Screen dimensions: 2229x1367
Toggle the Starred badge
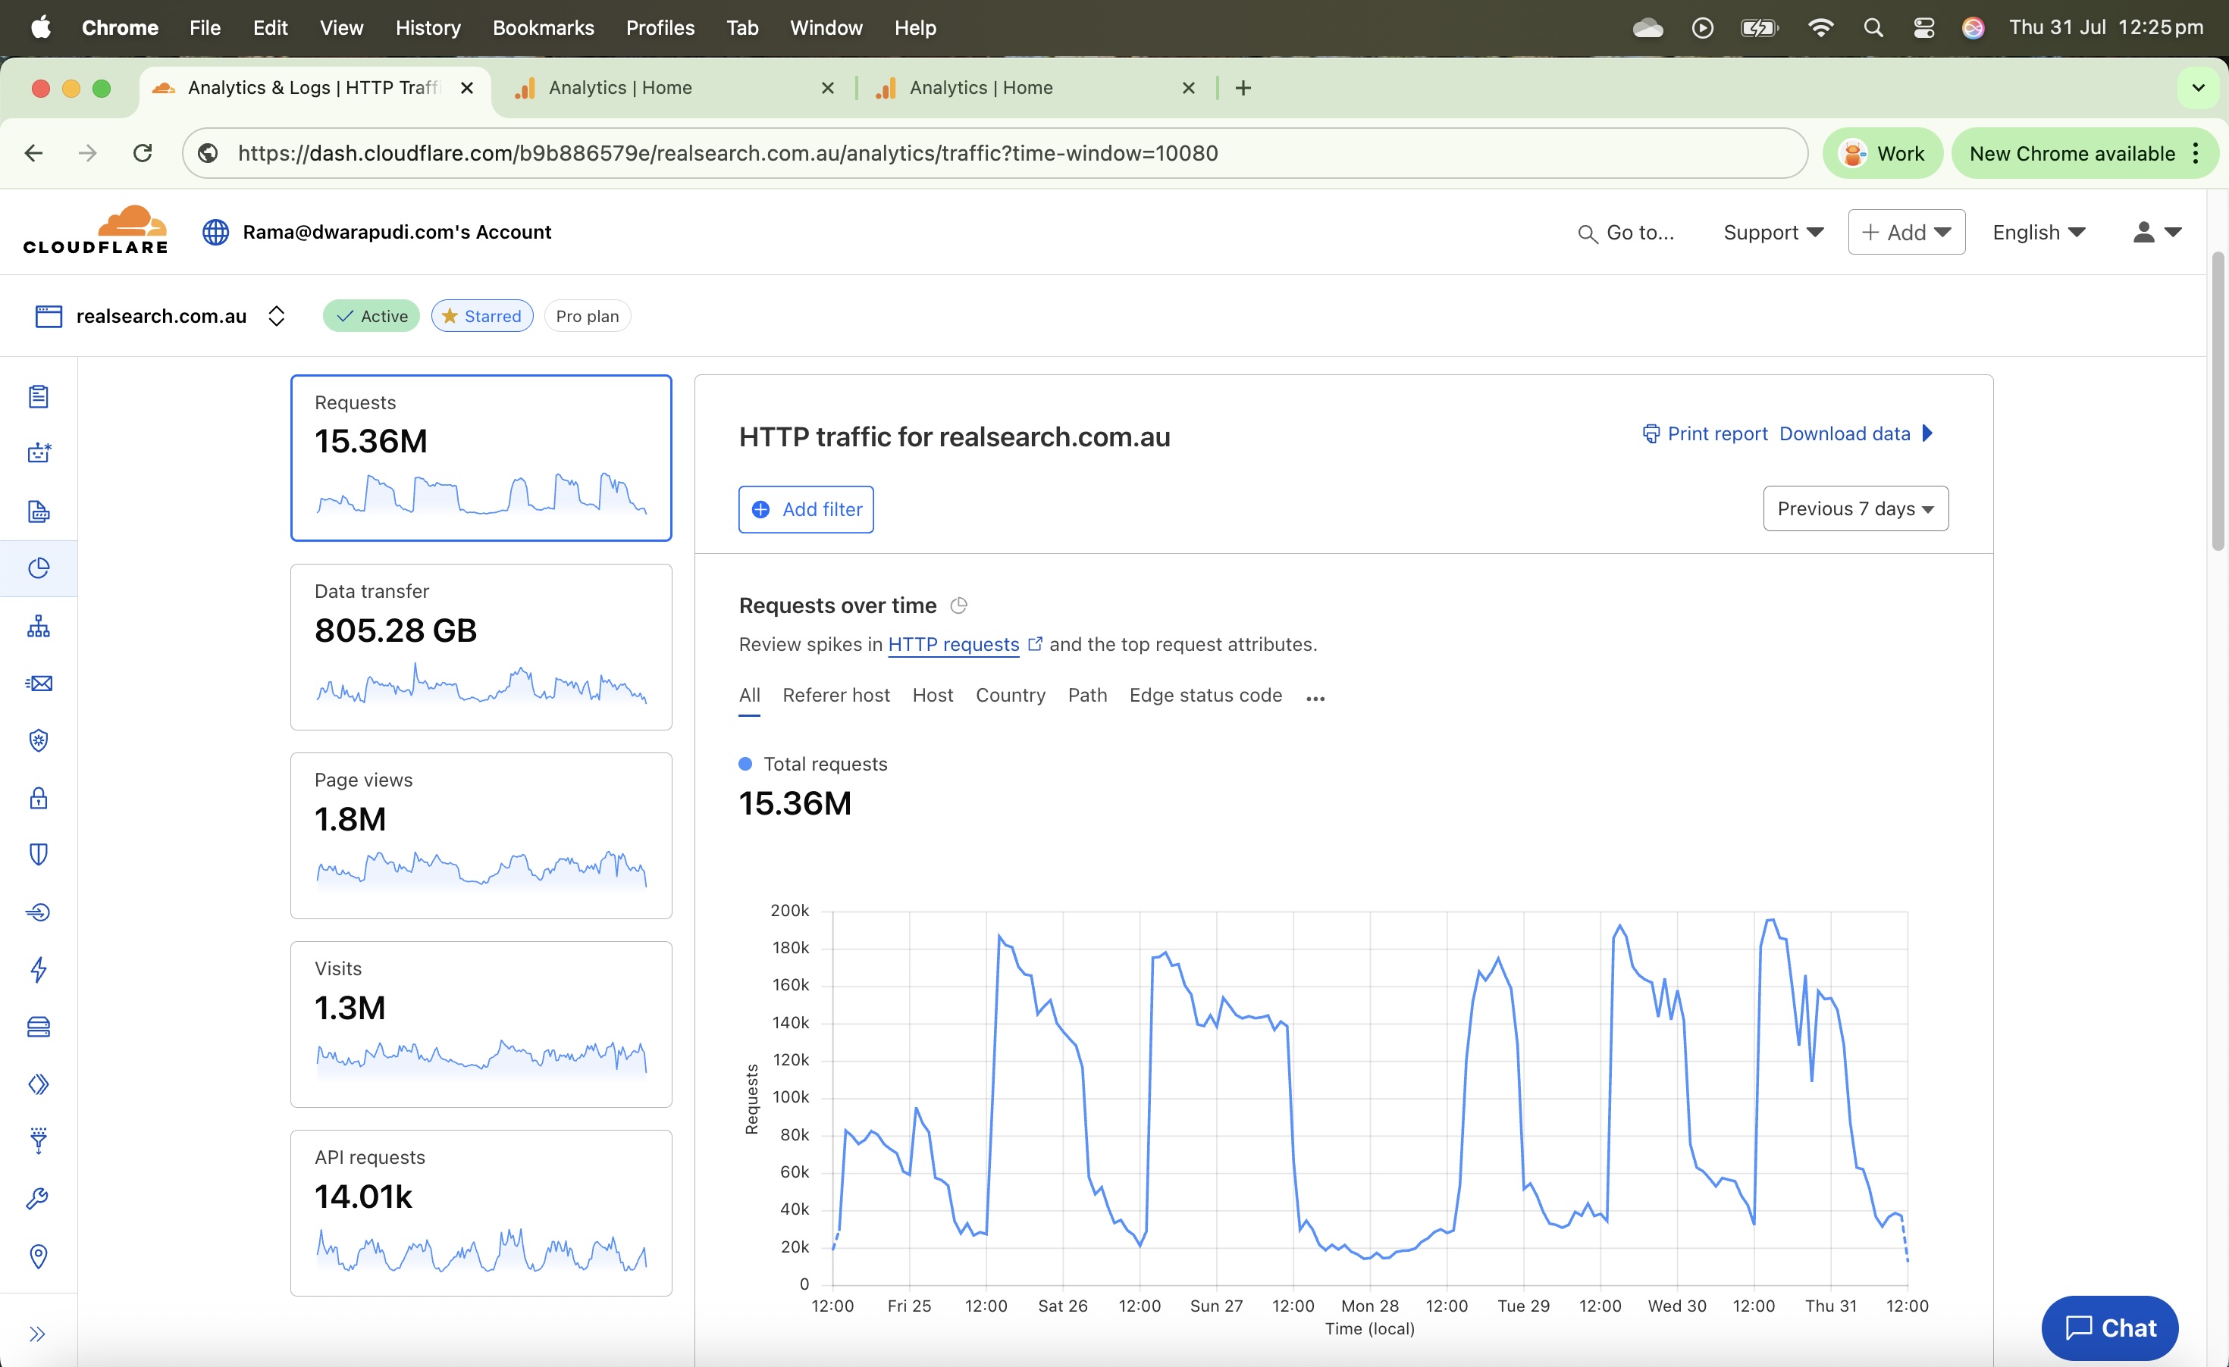point(482,315)
